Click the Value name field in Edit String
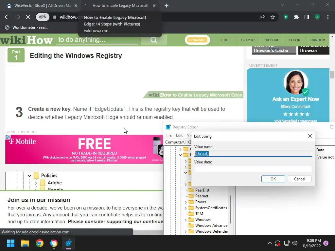Screen dimensions: 335x251 (253, 154)
